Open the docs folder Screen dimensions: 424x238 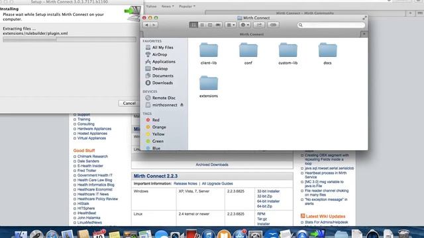(327, 54)
